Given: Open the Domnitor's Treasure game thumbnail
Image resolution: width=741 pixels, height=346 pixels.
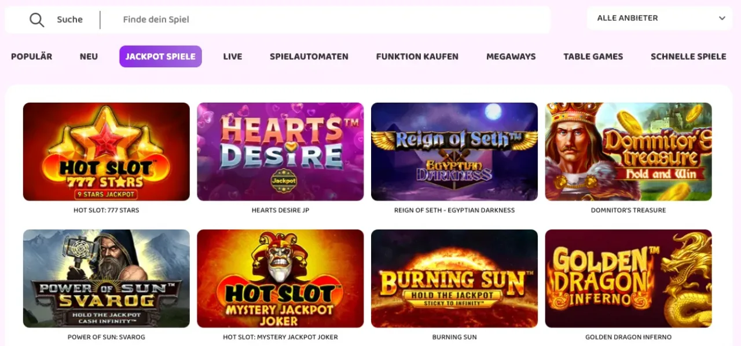Looking at the screenshot, I should point(629,152).
